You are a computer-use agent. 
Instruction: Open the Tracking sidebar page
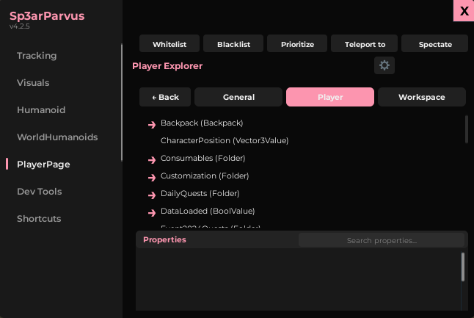click(37, 56)
